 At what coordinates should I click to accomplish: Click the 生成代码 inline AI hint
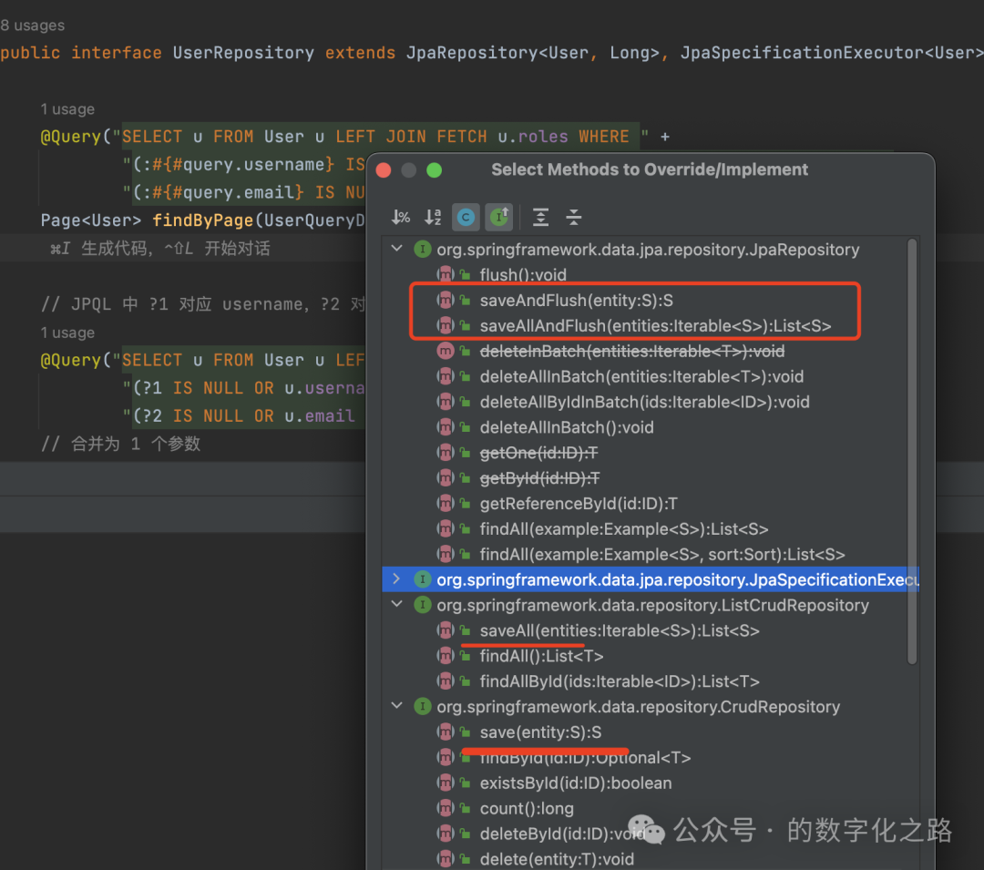pos(116,249)
